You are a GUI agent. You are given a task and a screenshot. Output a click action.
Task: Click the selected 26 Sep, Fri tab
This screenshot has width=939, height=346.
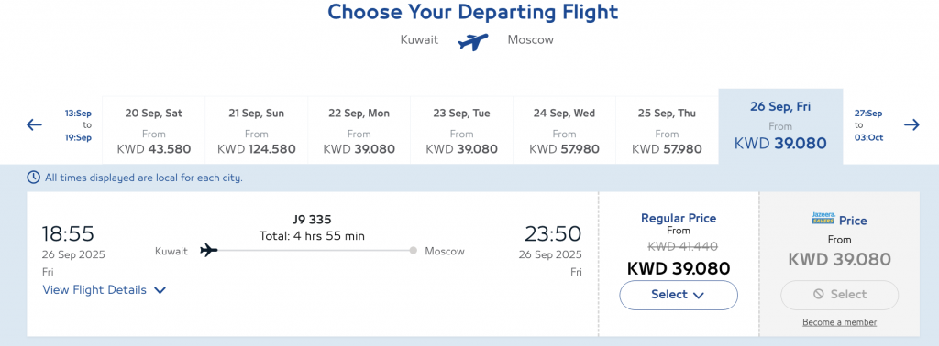[x=780, y=126]
